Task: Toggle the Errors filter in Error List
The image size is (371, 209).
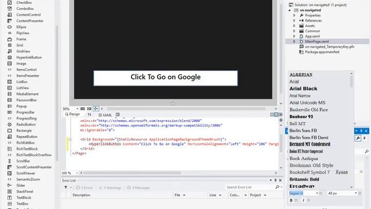Action: tap(84, 188)
